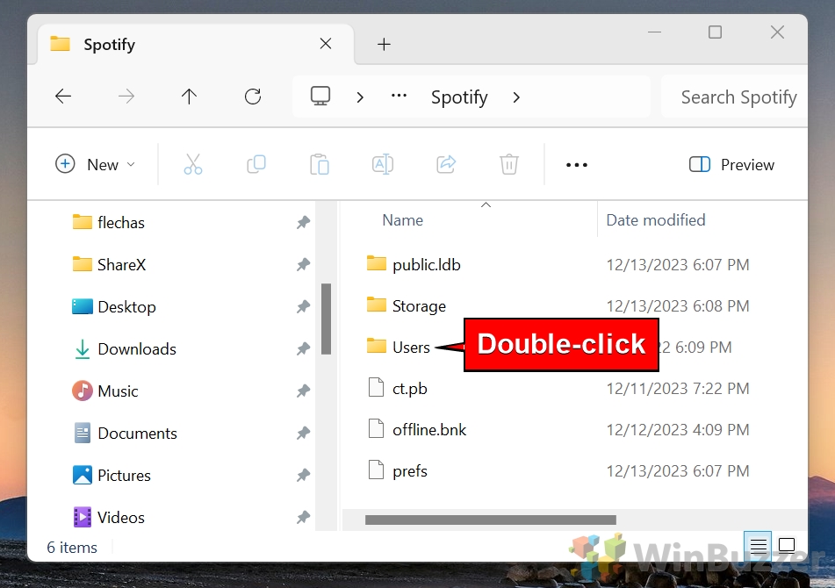Go to Downloads in sidebar
This screenshot has height=588, width=835.
137,349
